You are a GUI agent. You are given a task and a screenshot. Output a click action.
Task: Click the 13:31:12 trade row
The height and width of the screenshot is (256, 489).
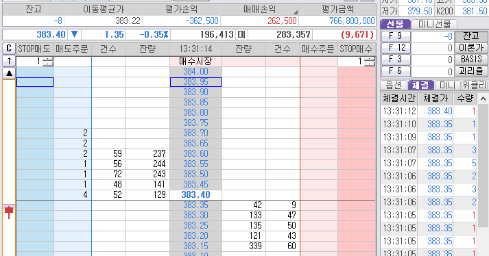(x=429, y=111)
